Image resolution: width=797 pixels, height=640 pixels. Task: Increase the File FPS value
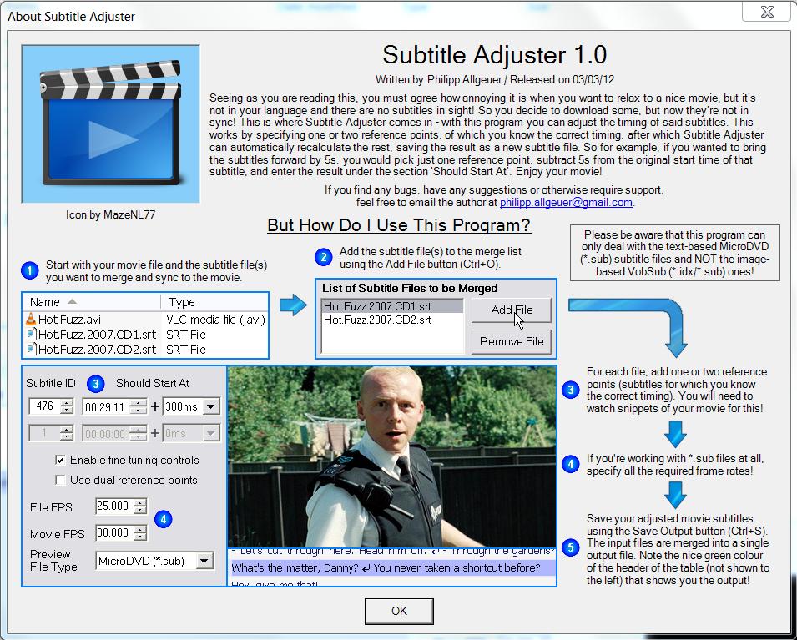coord(139,502)
